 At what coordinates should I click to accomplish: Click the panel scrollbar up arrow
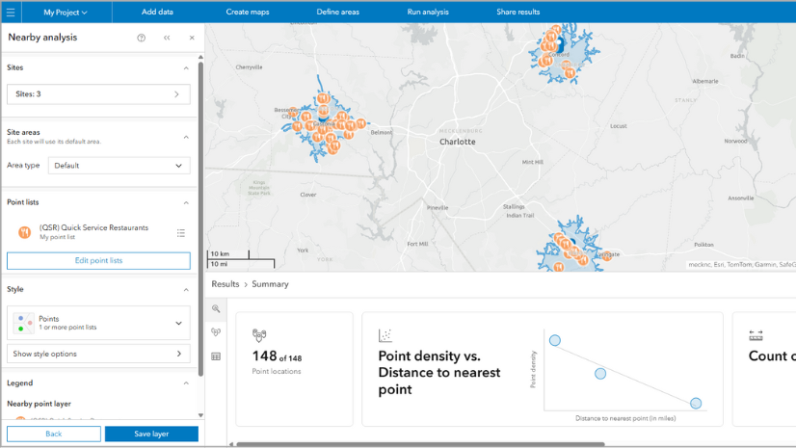[200, 58]
